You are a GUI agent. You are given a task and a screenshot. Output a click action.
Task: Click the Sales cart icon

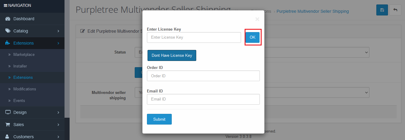(8, 125)
